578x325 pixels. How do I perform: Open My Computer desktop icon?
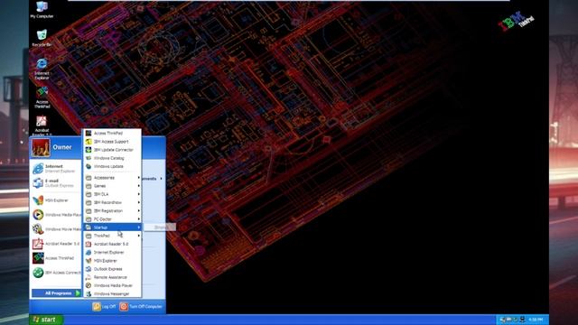pyautogui.click(x=42, y=10)
